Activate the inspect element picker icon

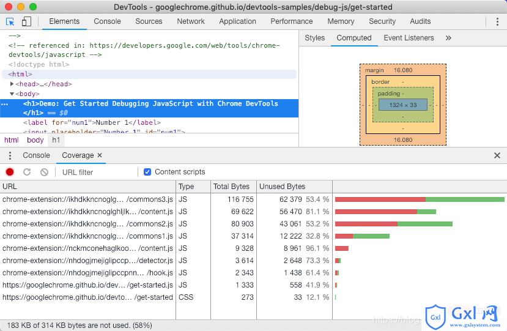[10, 21]
